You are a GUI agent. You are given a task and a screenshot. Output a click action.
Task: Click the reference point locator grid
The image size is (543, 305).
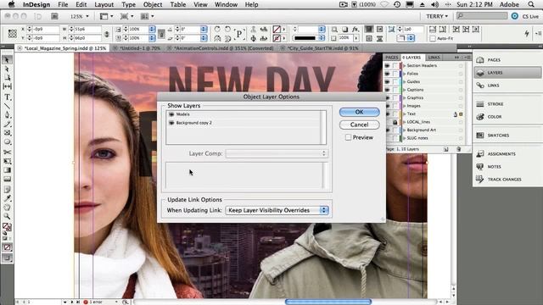click(13, 34)
